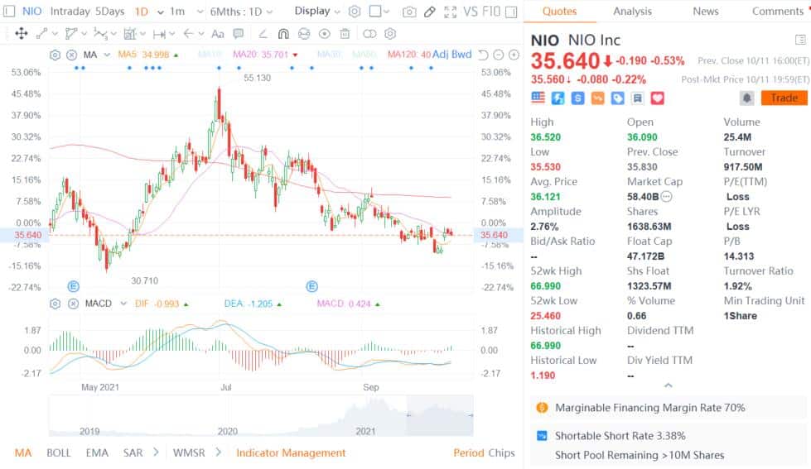Select the EMA indicator

(x=97, y=453)
